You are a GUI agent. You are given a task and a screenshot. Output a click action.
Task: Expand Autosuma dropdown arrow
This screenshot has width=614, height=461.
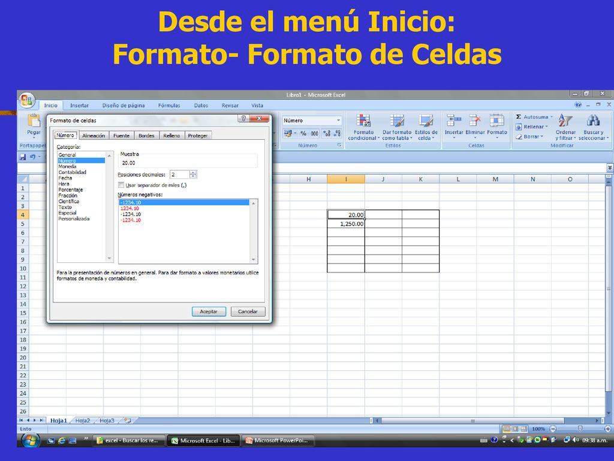[x=552, y=117]
